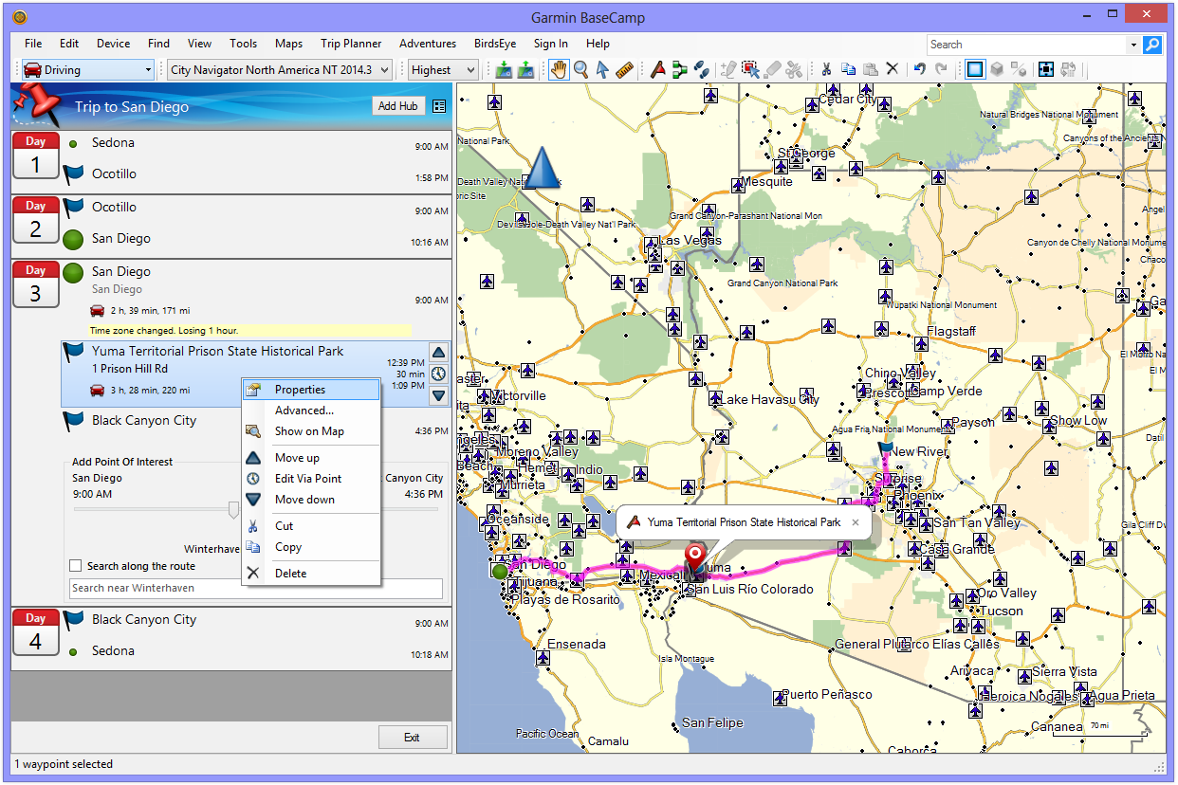Toggle the 3D map view button
The height and width of the screenshot is (785, 1178).
click(x=997, y=69)
